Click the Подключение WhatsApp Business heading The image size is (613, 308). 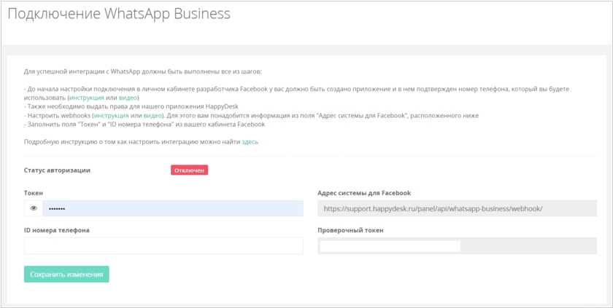pos(119,14)
